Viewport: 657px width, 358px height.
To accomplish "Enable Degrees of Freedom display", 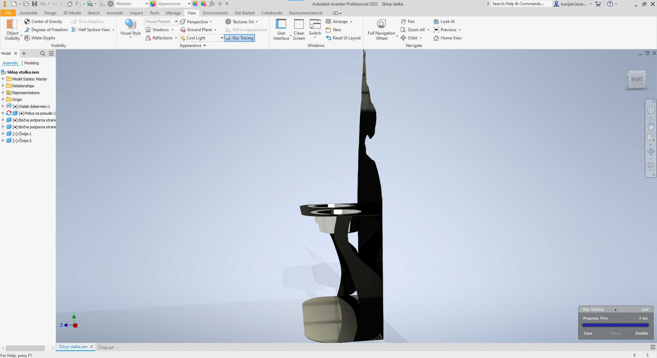I will (46, 30).
